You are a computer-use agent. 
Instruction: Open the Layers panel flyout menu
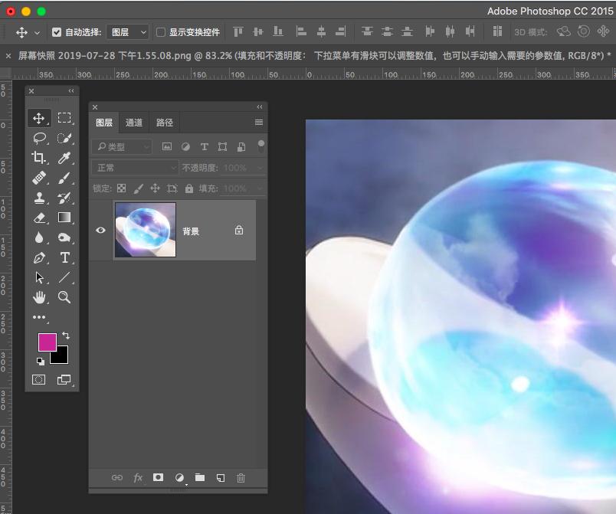coord(259,123)
